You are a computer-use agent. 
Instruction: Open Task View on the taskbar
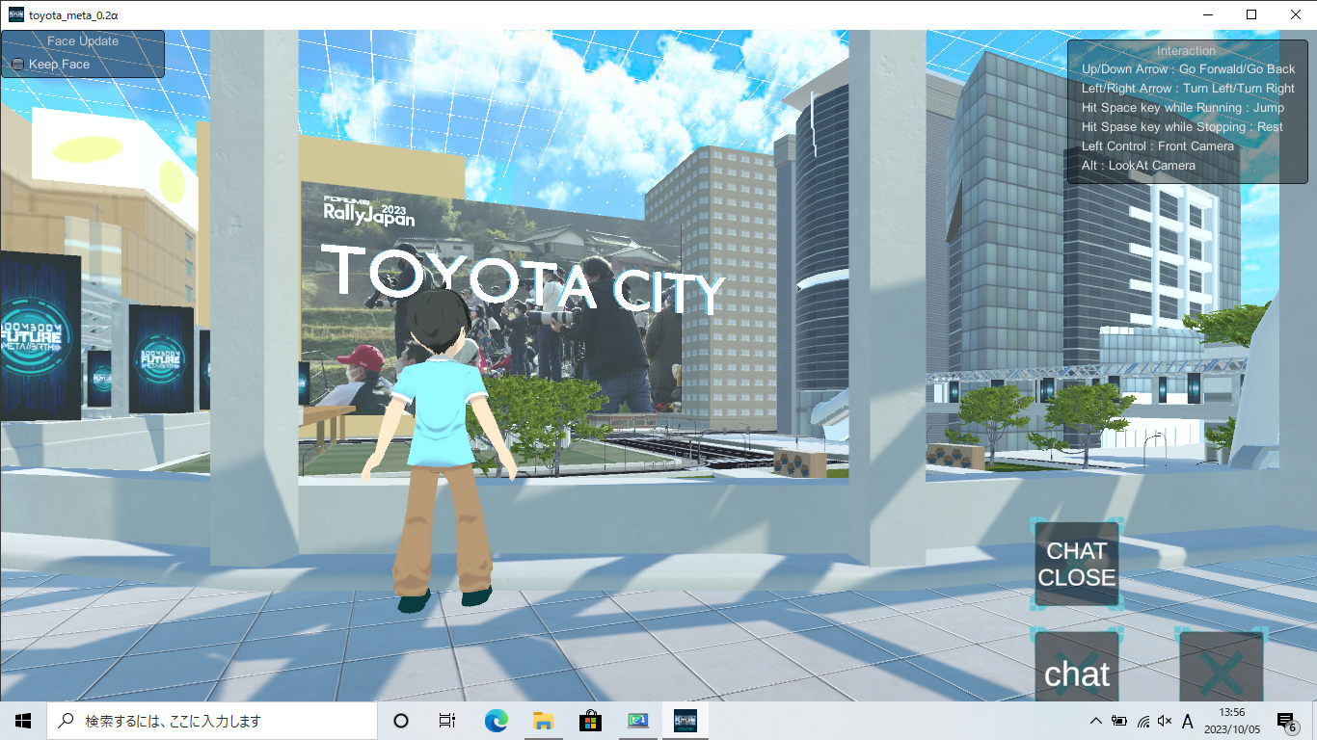(447, 721)
